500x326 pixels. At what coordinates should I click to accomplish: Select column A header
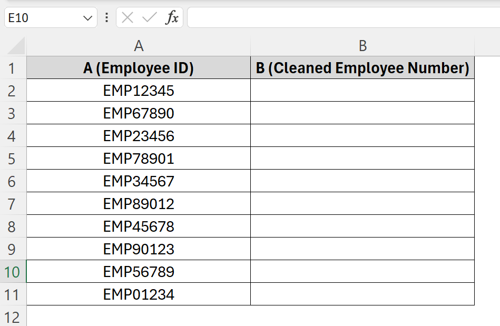[139, 46]
